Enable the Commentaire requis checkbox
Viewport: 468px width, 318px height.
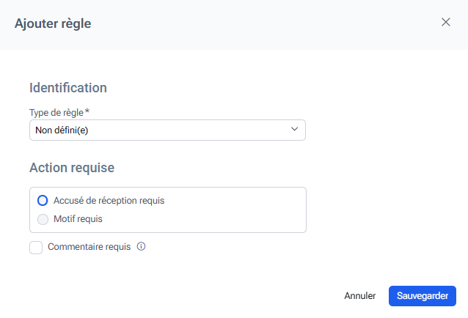coord(36,248)
